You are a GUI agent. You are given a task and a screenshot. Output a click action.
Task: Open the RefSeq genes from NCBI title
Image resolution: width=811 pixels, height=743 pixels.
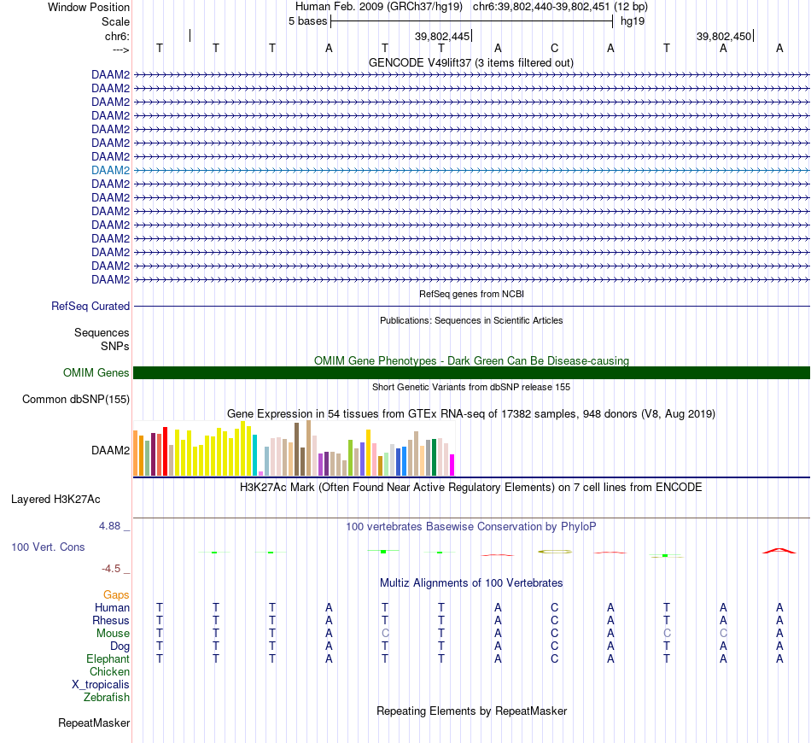472,294
